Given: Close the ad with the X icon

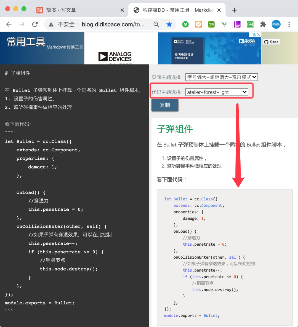Looking at the screenshot, I should click(x=259, y=35).
